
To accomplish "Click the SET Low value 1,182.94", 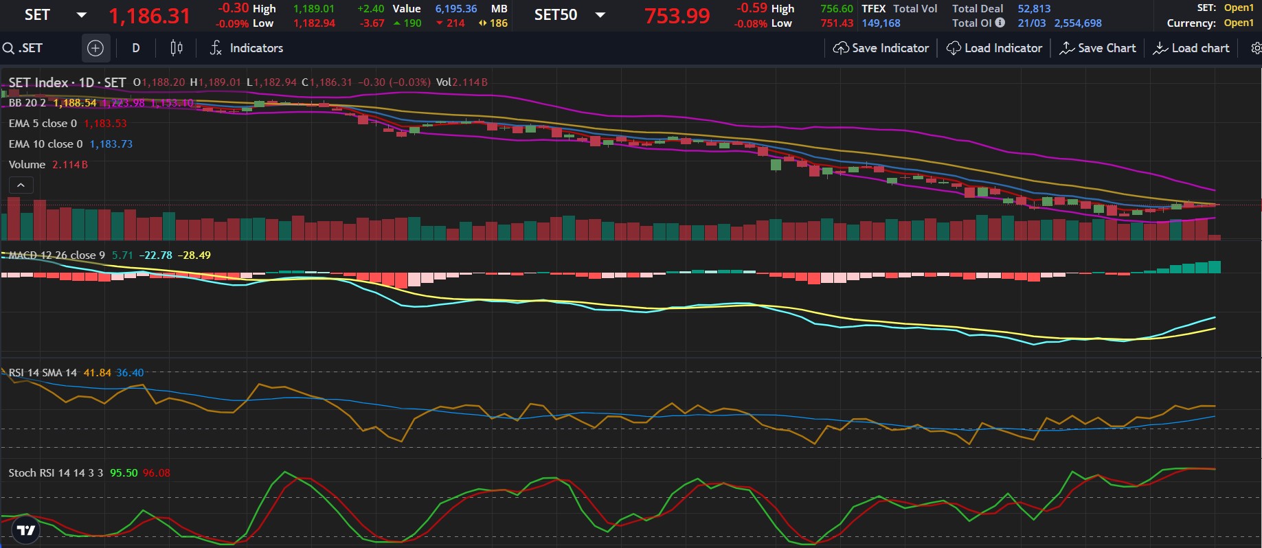I will pos(314,23).
